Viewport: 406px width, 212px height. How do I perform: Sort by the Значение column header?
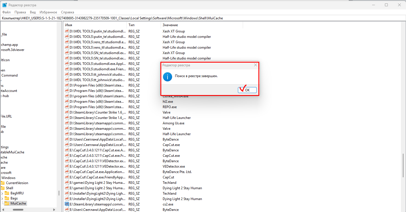(202, 25)
